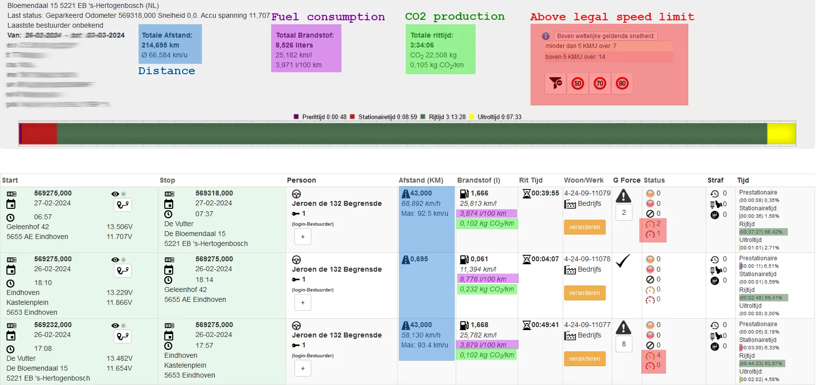Click veranderen for trip 4-24-09-11079
The image size is (816, 385).
(x=584, y=227)
